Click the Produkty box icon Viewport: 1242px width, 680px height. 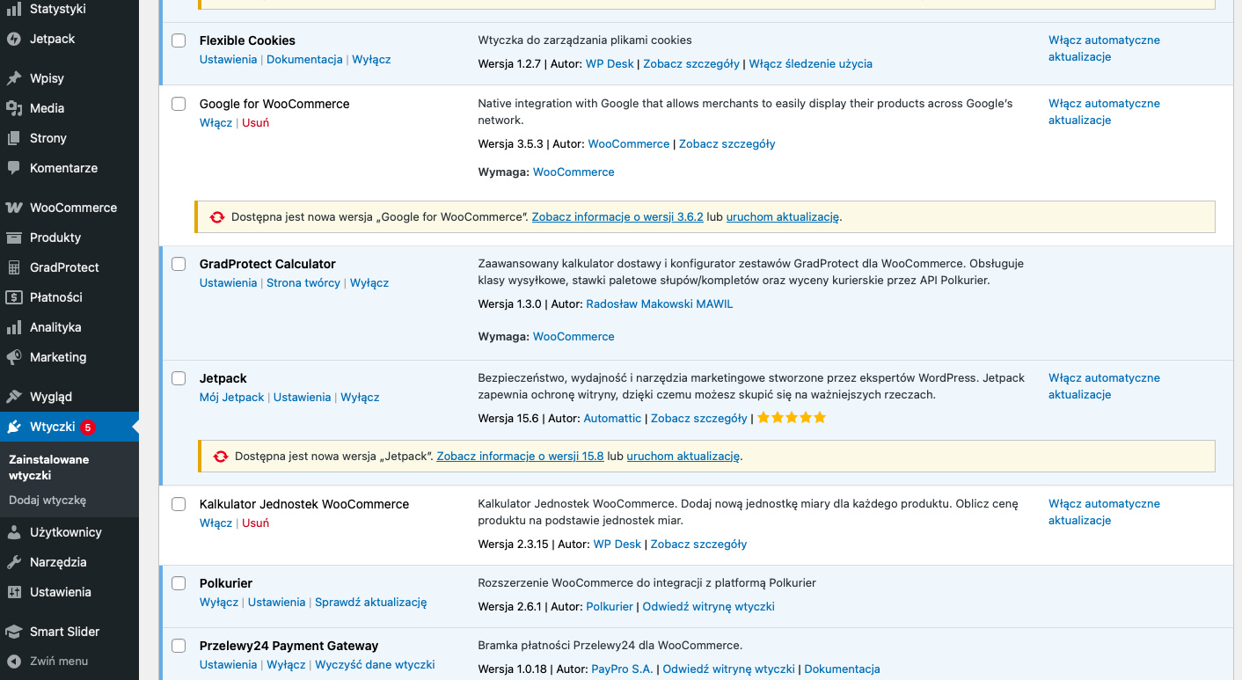(x=14, y=238)
